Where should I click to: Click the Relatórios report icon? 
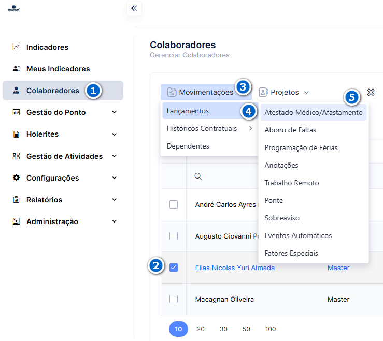coord(16,200)
